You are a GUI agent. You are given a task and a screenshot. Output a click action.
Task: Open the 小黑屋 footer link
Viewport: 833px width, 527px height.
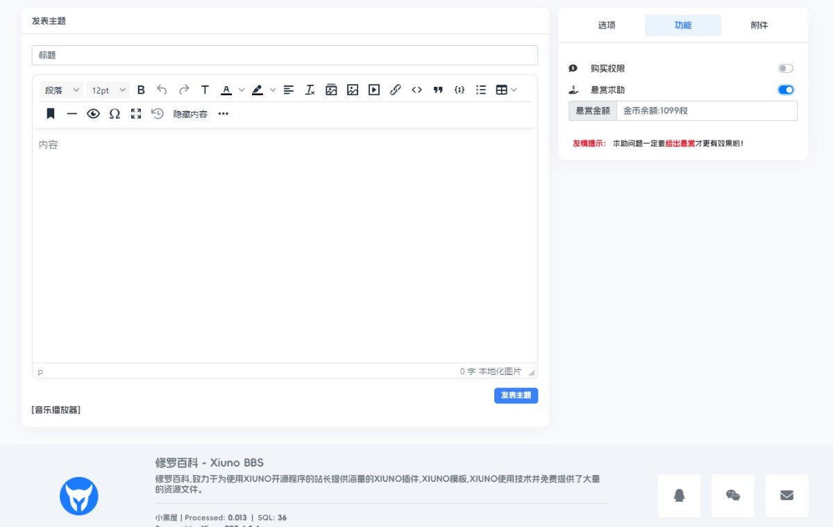167,517
